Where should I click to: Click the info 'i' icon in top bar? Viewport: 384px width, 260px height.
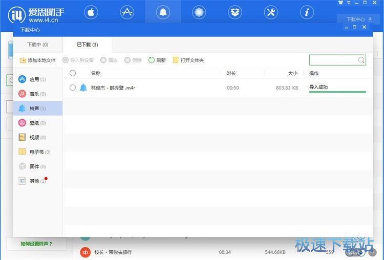point(307,12)
